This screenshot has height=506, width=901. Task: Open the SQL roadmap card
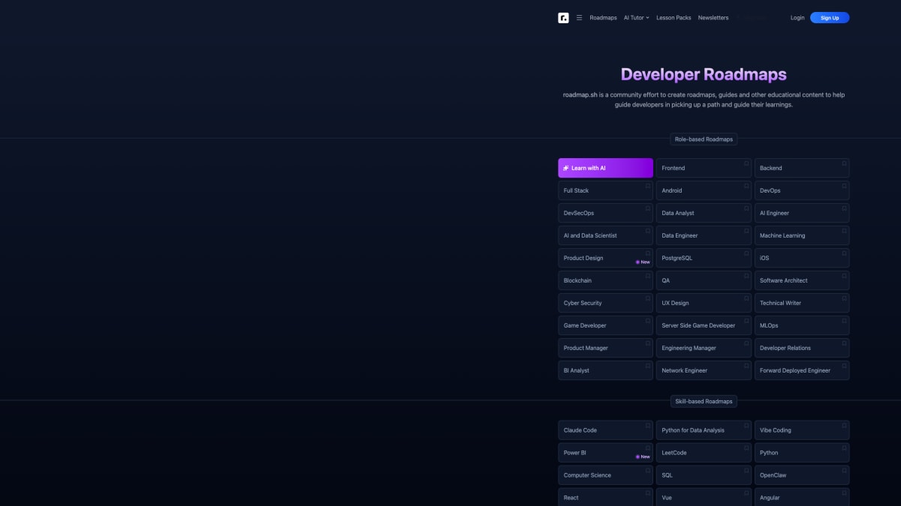[704, 475]
